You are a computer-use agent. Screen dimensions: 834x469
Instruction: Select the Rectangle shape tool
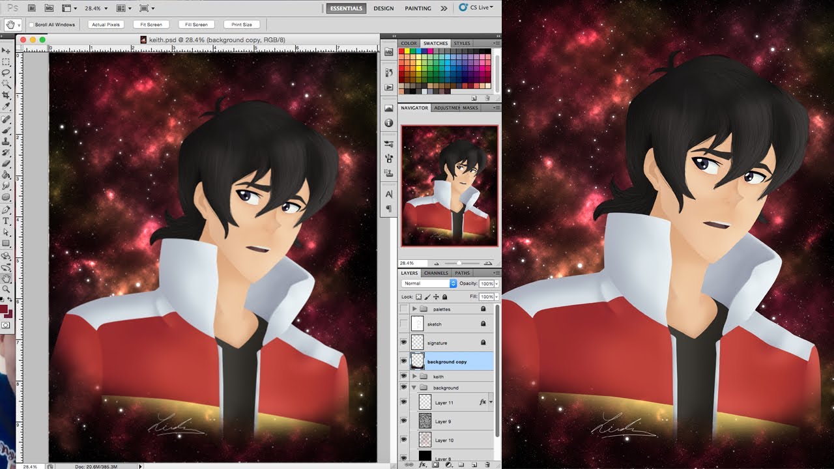pos(6,243)
